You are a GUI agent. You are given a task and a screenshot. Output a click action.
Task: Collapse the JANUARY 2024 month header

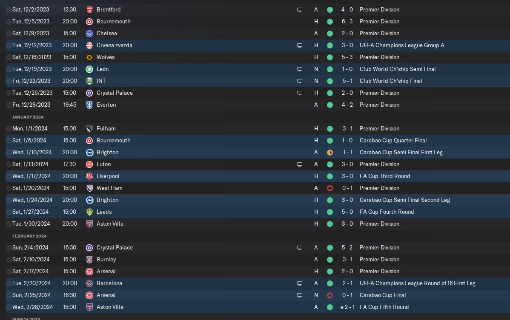point(28,117)
